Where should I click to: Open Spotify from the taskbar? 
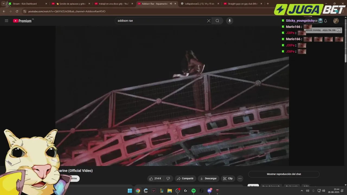coord(194,191)
